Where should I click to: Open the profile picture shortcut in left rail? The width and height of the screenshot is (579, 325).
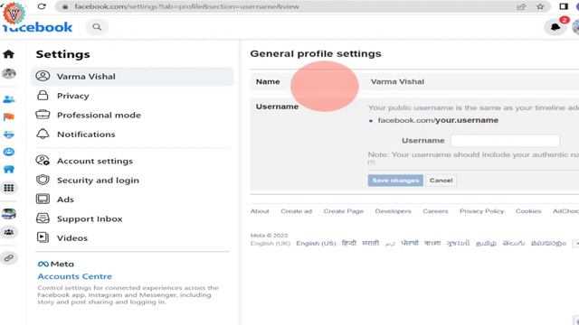tap(9, 73)
